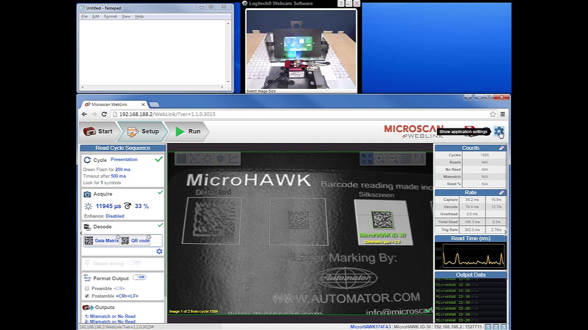Edit the 33 % gain value
The image size is (588, 330).
[x=141, y=206]
